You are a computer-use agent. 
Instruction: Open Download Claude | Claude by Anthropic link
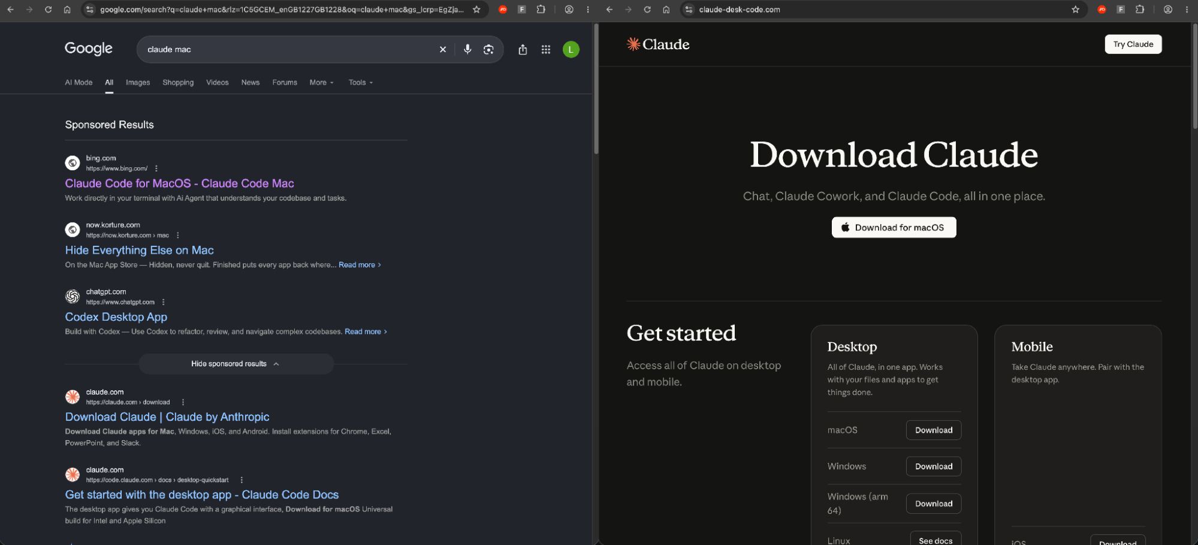coord(167,417)
